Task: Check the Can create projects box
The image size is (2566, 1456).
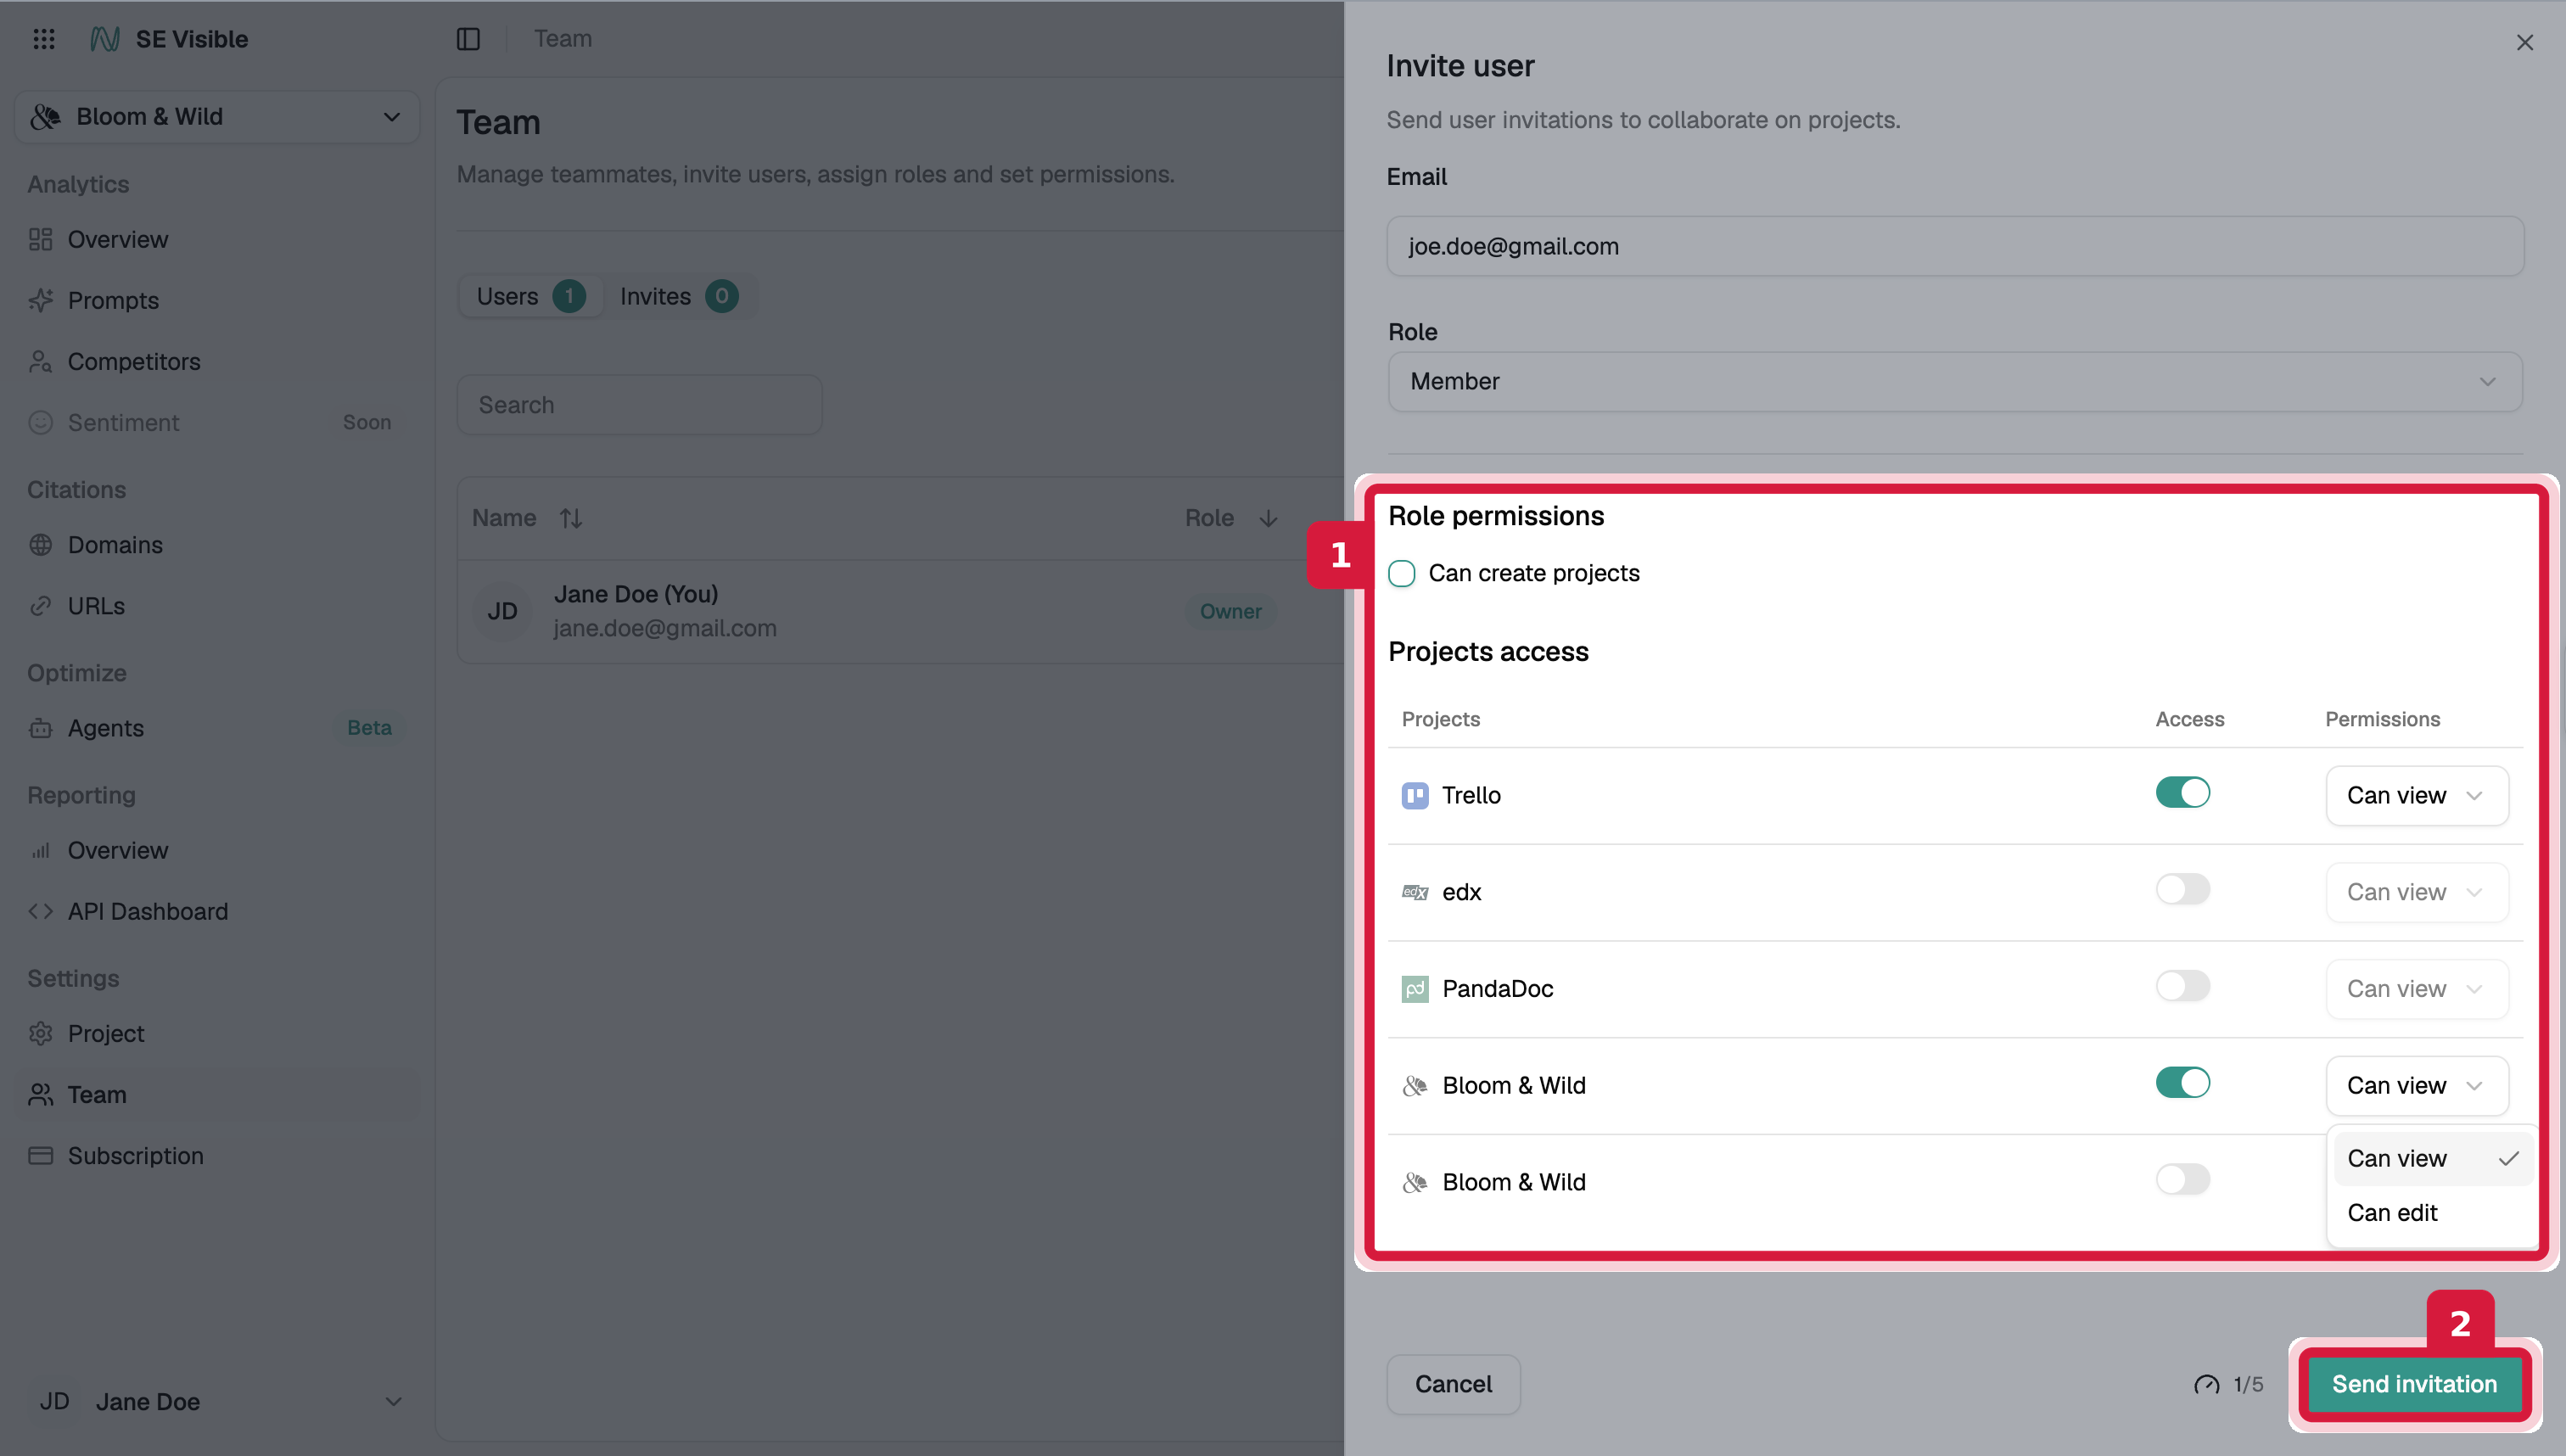Action: tap(1401, 573)
